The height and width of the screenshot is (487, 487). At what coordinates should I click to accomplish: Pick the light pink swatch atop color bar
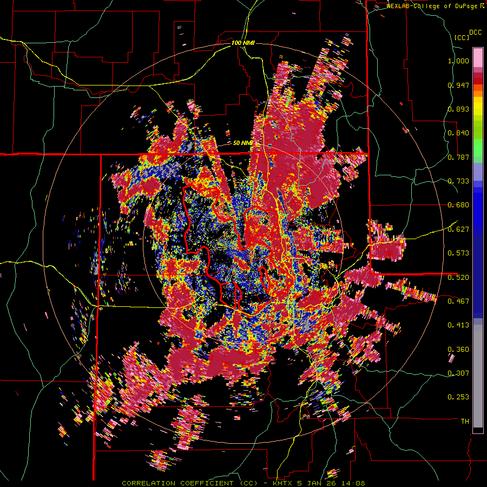click(478, 57)
